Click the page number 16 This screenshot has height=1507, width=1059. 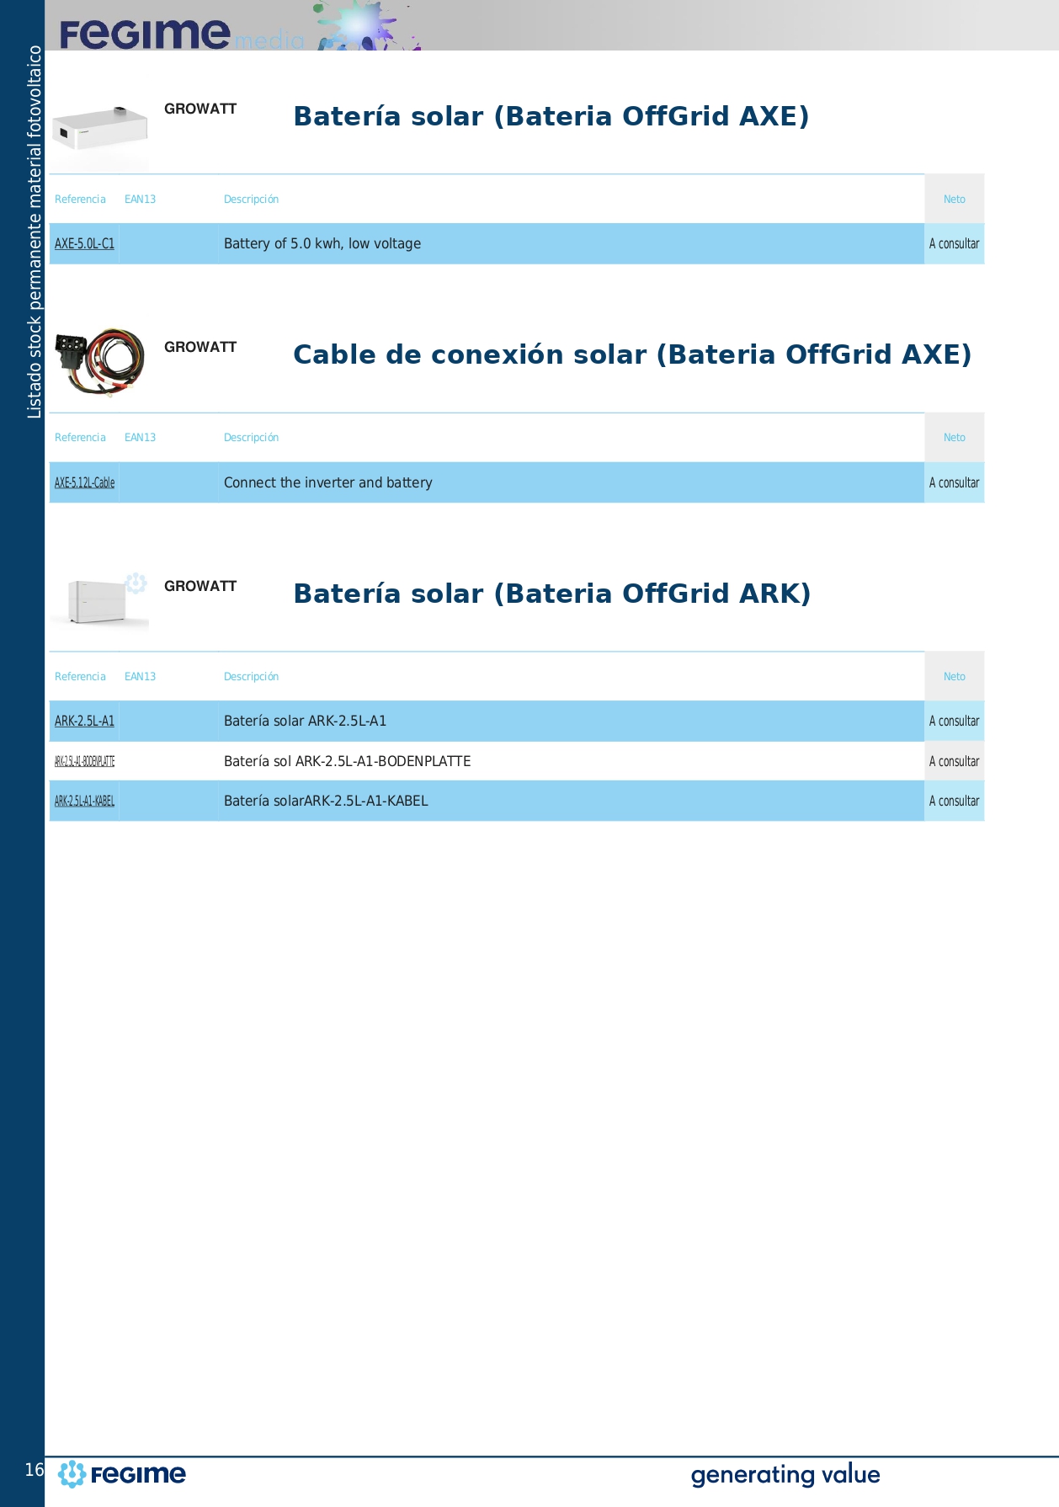34,1470
